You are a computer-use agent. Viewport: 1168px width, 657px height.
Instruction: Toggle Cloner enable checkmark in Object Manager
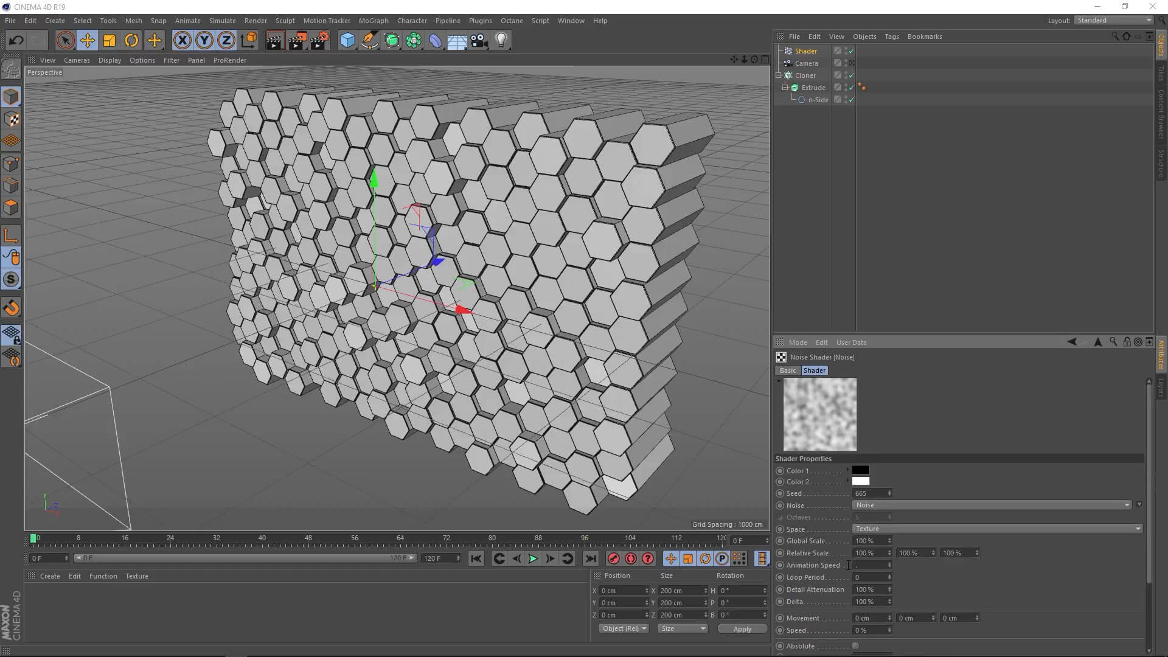click(851, 75)
